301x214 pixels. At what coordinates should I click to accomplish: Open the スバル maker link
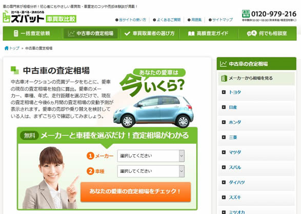235,167
